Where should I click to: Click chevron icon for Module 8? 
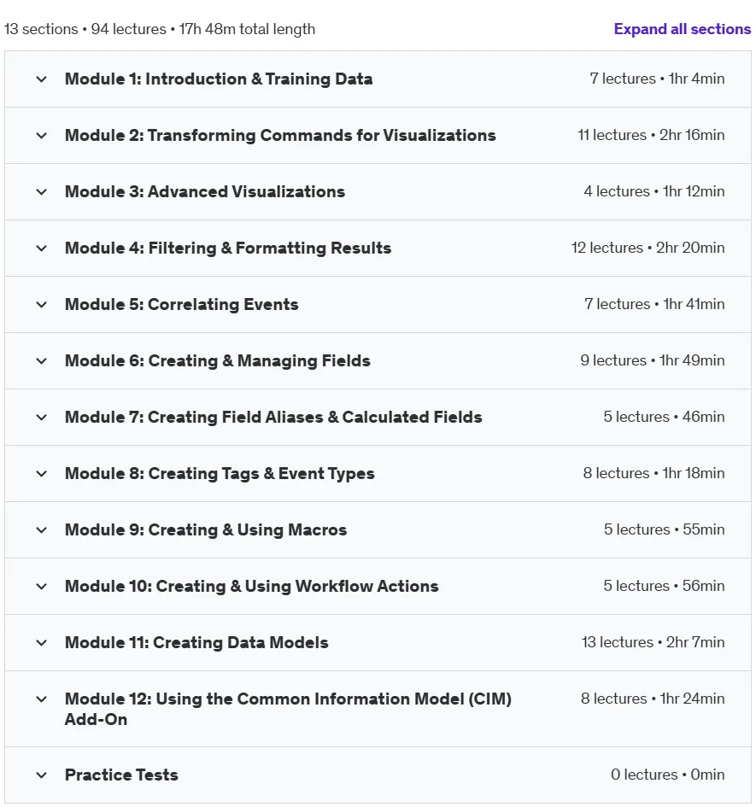pos(41,474)
